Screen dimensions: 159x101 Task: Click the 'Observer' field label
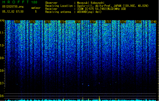point(51,3)
